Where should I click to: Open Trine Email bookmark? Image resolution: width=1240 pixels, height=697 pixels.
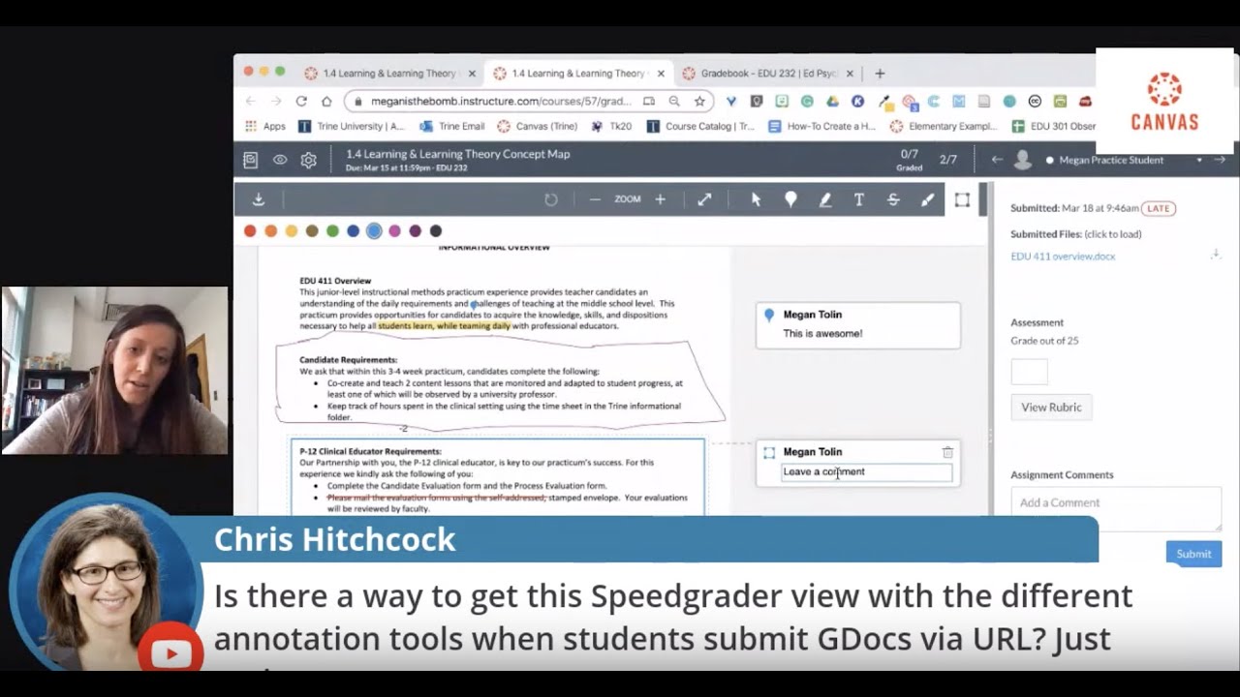(452, 126)
